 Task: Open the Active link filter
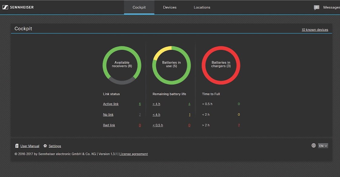coord(111,104)
